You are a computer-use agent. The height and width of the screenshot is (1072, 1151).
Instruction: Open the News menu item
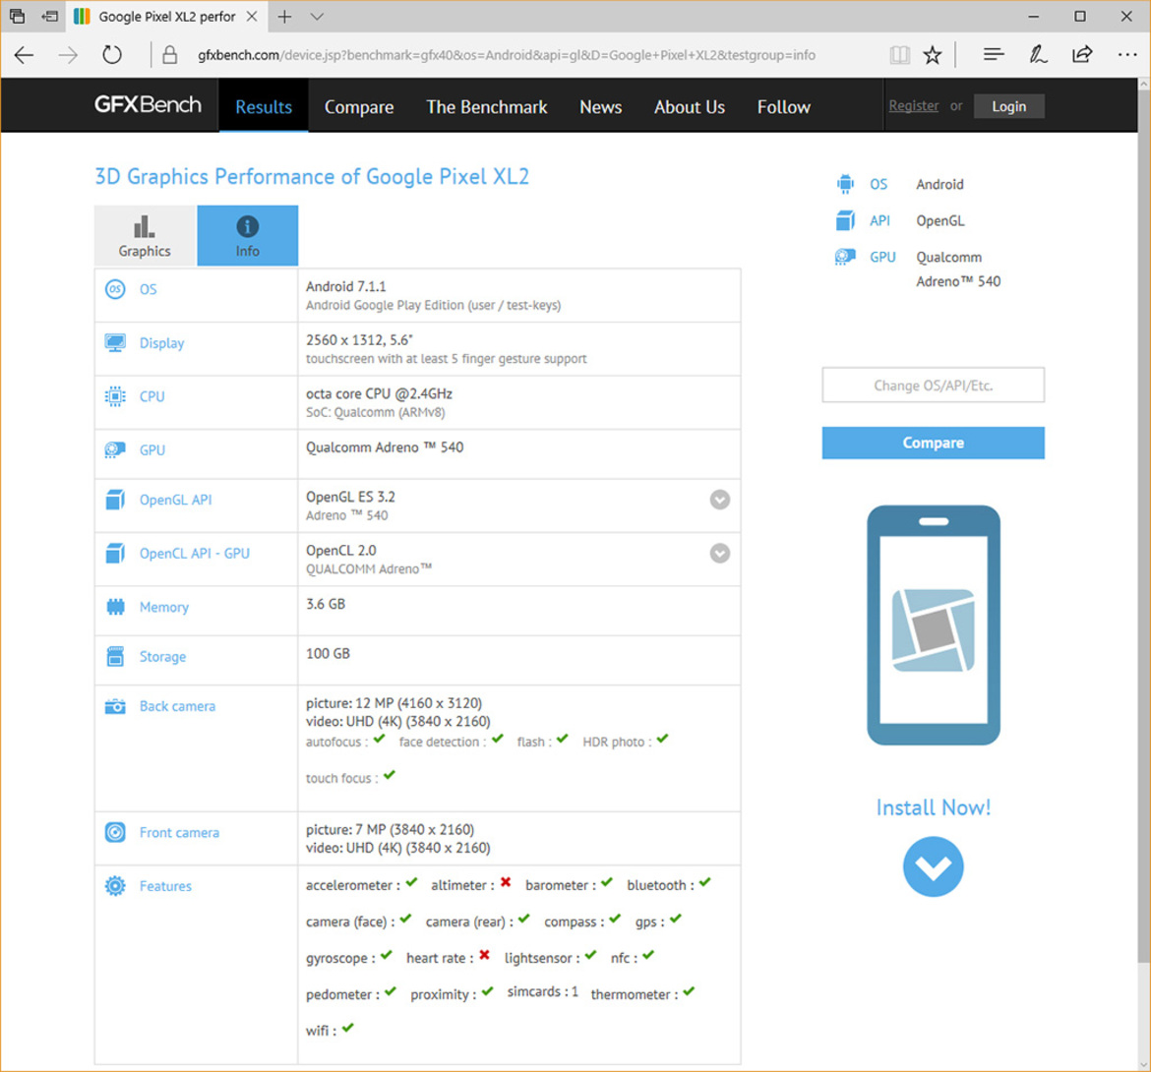pos(600,107)
